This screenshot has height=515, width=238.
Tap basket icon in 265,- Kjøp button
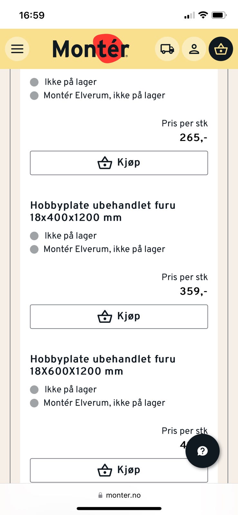point(105,163)
